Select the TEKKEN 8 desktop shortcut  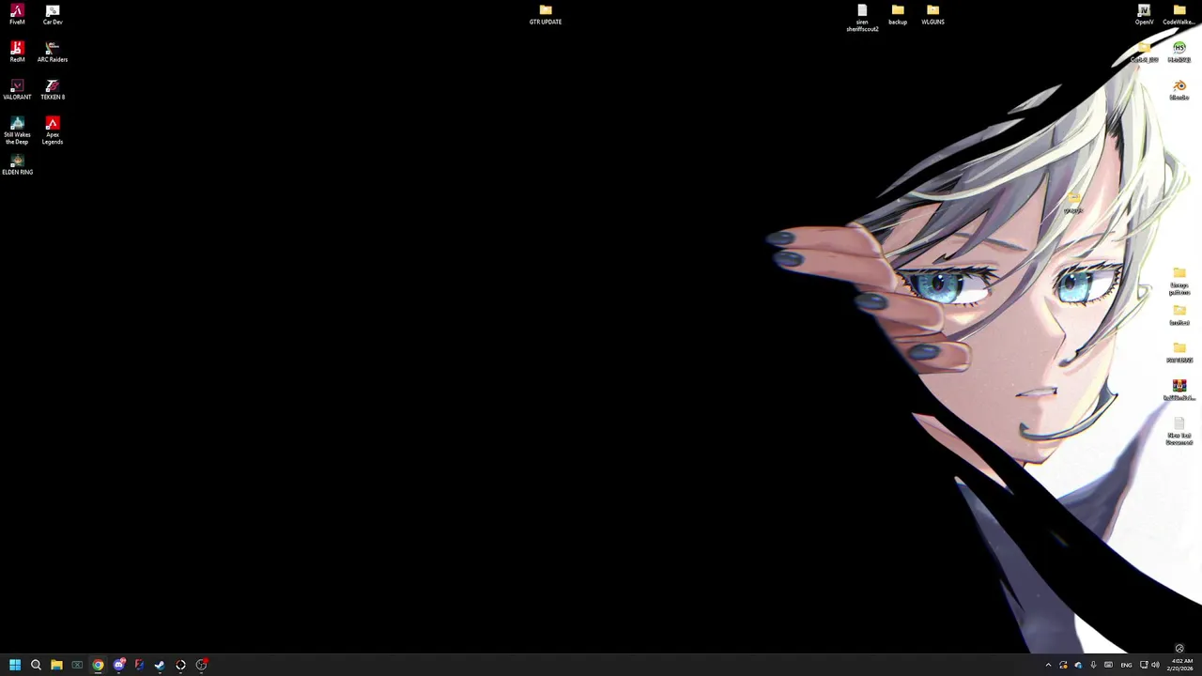(53, 90)
